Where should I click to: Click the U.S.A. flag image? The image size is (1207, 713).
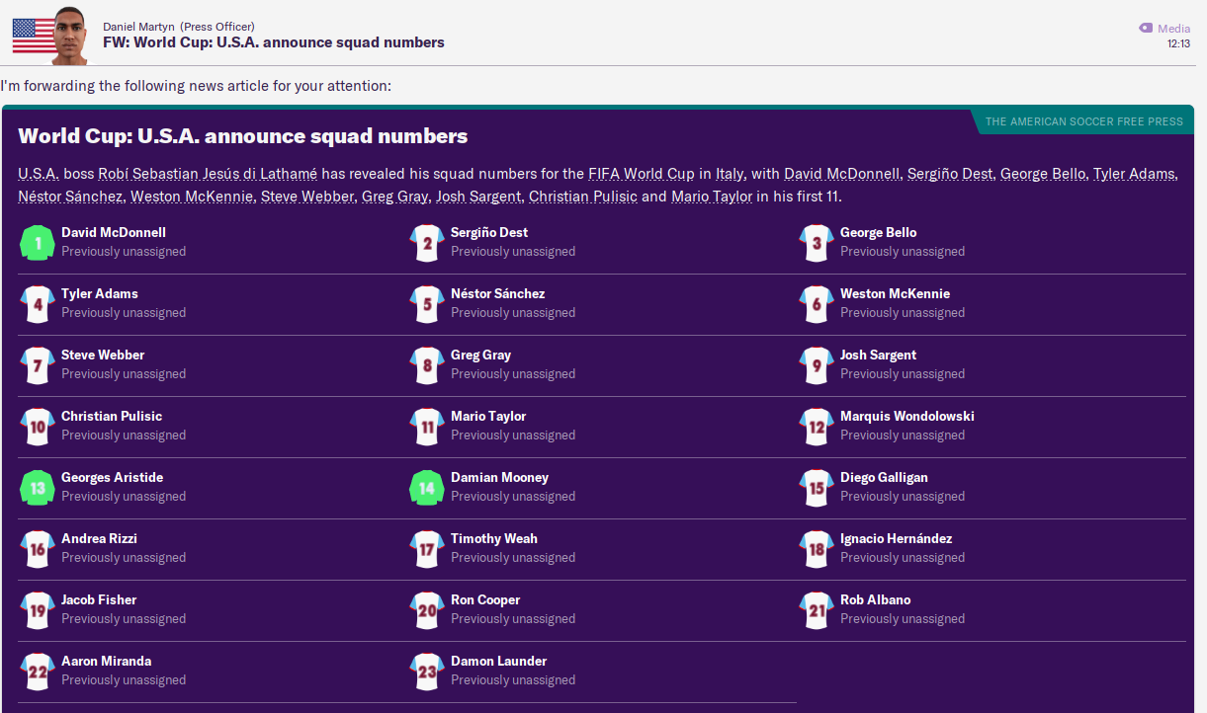click(x=35, y=36)
